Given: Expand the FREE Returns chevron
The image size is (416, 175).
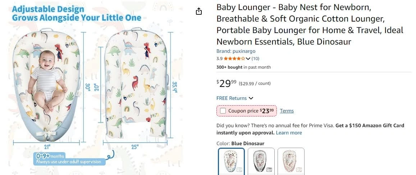Looking at the screenshot, I should pos(251,98).
